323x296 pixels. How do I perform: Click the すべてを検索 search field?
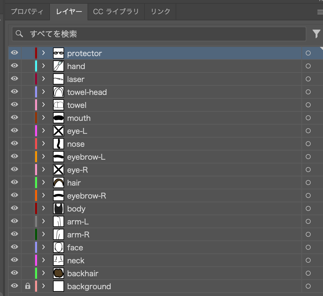coord(160,34)
